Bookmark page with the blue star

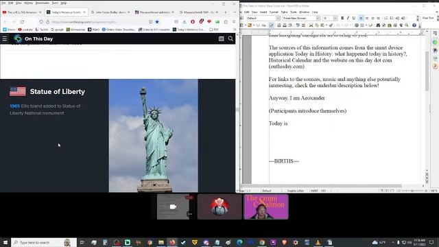(x=157, y=22)
